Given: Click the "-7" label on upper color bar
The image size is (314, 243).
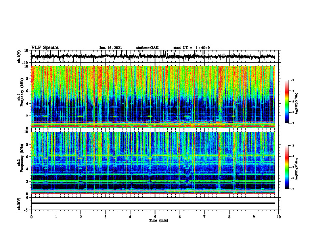Looking at the screenshot, I should click(x=293, y=123).
